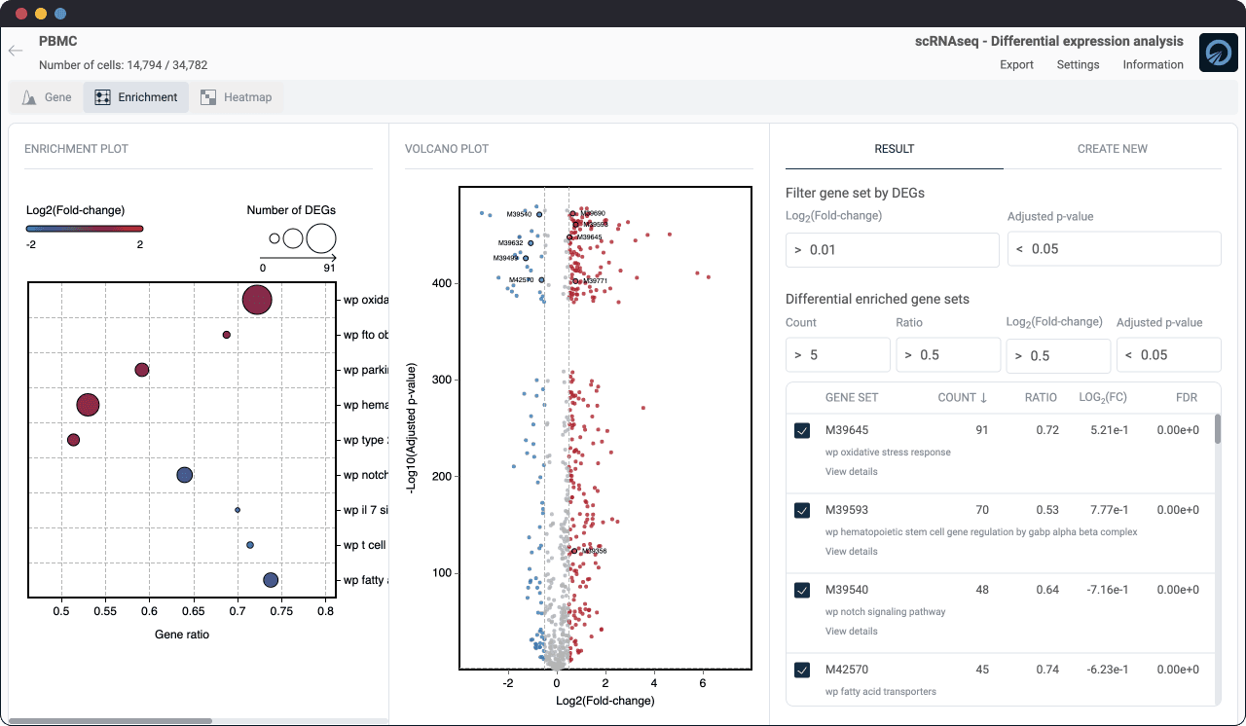The width and height of the screenshot is (1246, 726).
Task: Switch to the CREATE NEW tab
Action: click(1112, 149)
